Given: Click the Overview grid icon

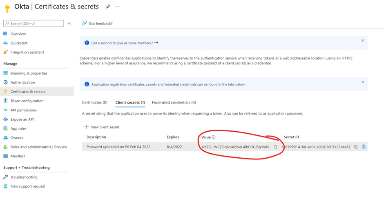Looking at the screenshot, I should pos(5,33).
